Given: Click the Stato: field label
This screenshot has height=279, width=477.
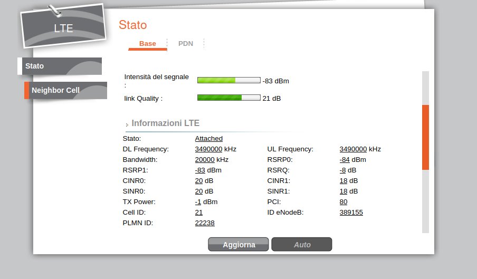Looking at the screenshot, I should [132, 139].
